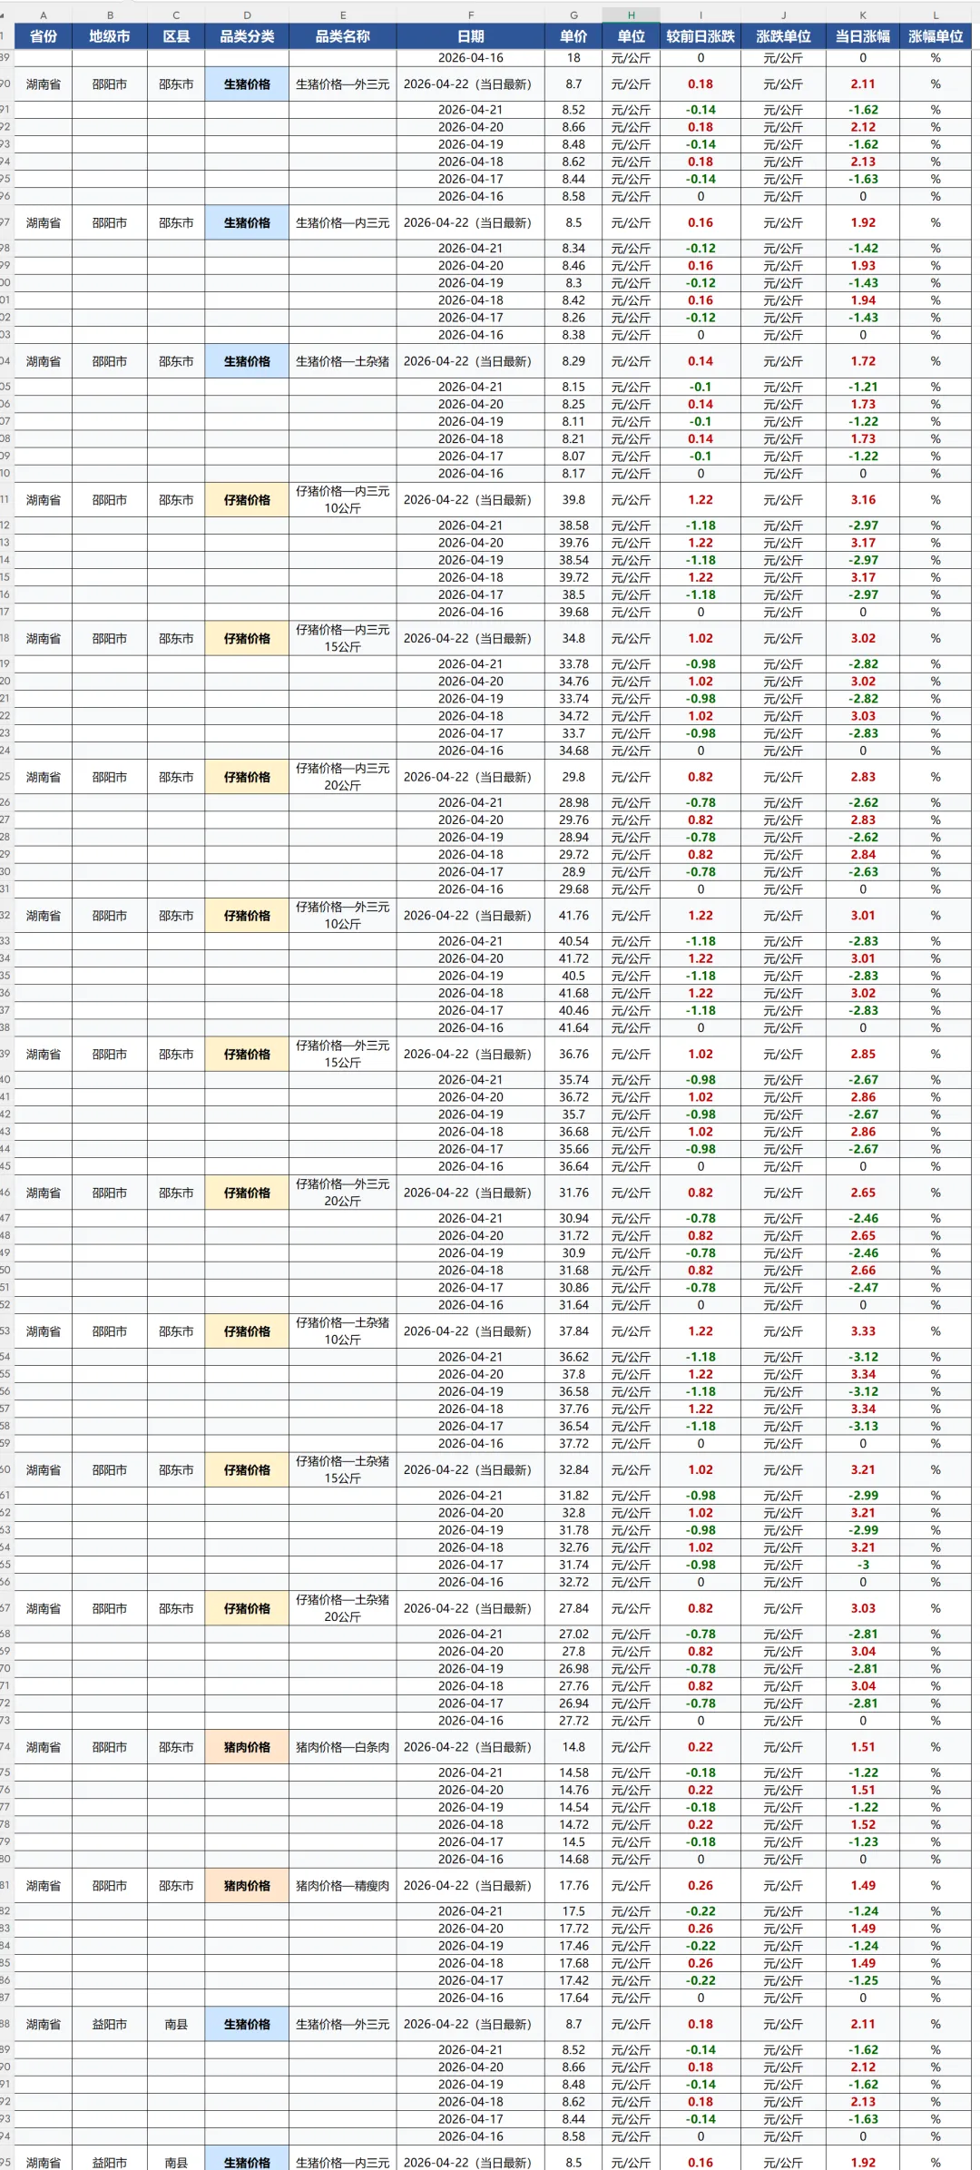The image size is (980, 2170).
Task: Click the 当日涨幅 header cell
Action: click(x=862, y=36)
